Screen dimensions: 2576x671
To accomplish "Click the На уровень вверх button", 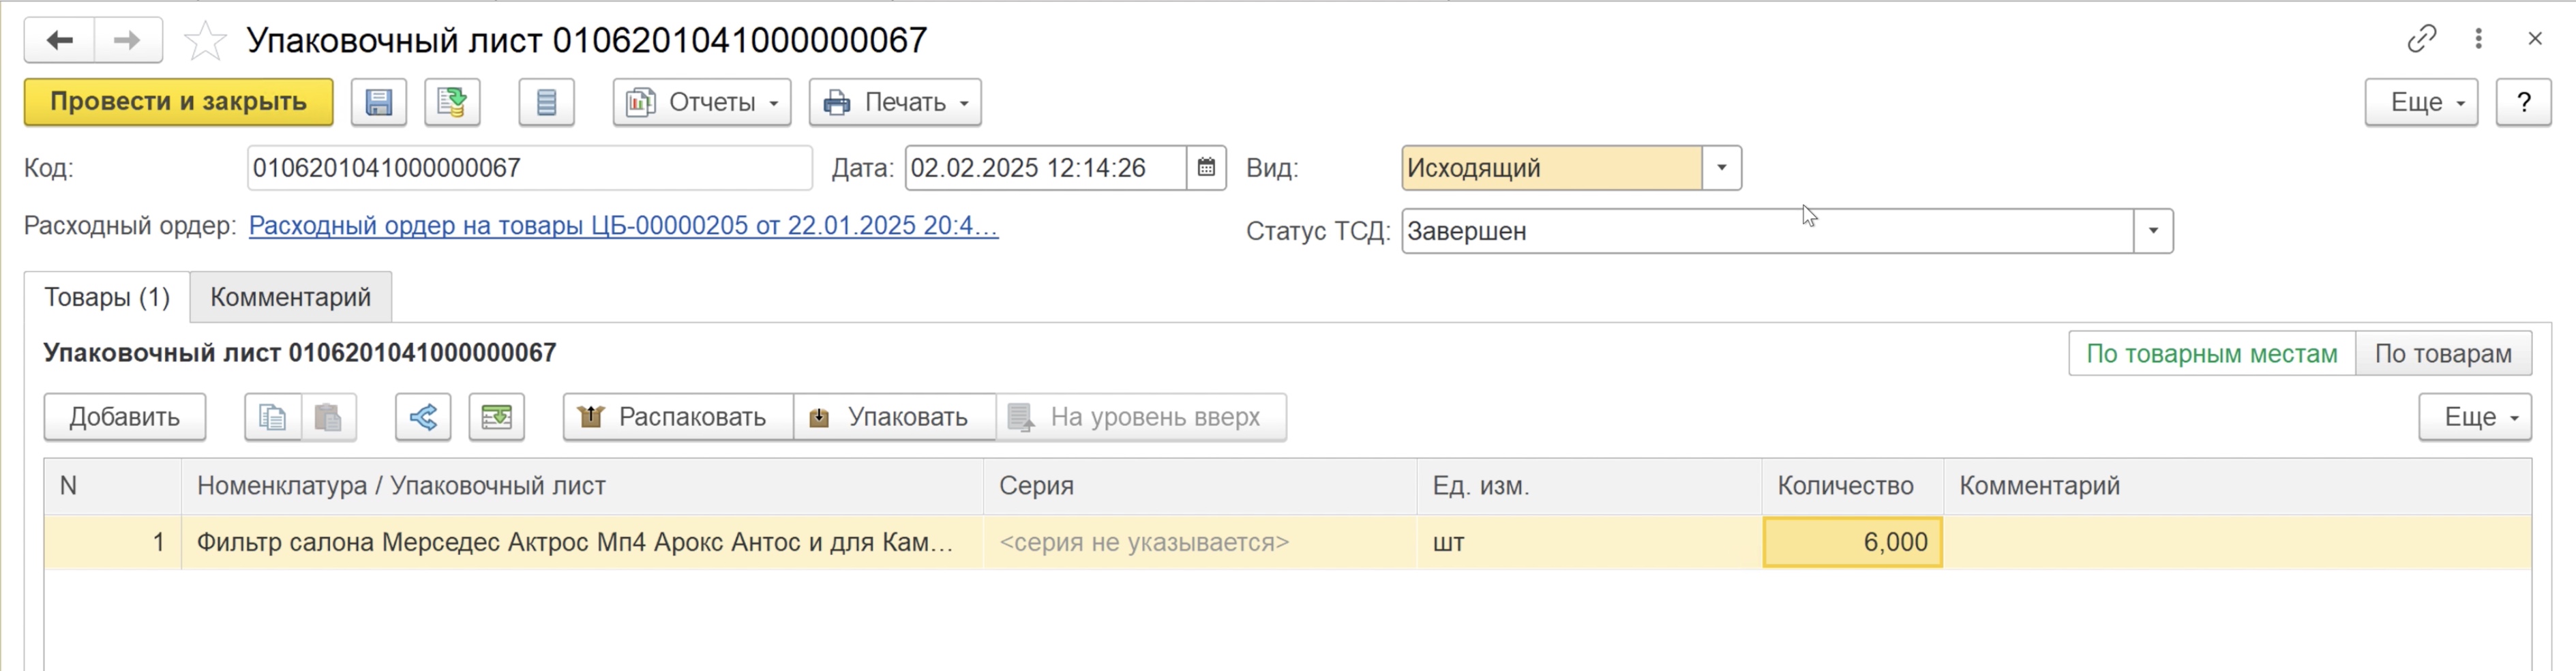I will coord(1141,417).
